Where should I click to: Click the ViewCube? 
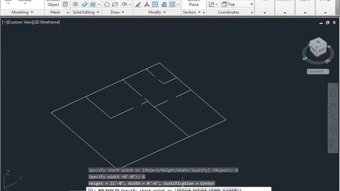click(x=318, y=47)
